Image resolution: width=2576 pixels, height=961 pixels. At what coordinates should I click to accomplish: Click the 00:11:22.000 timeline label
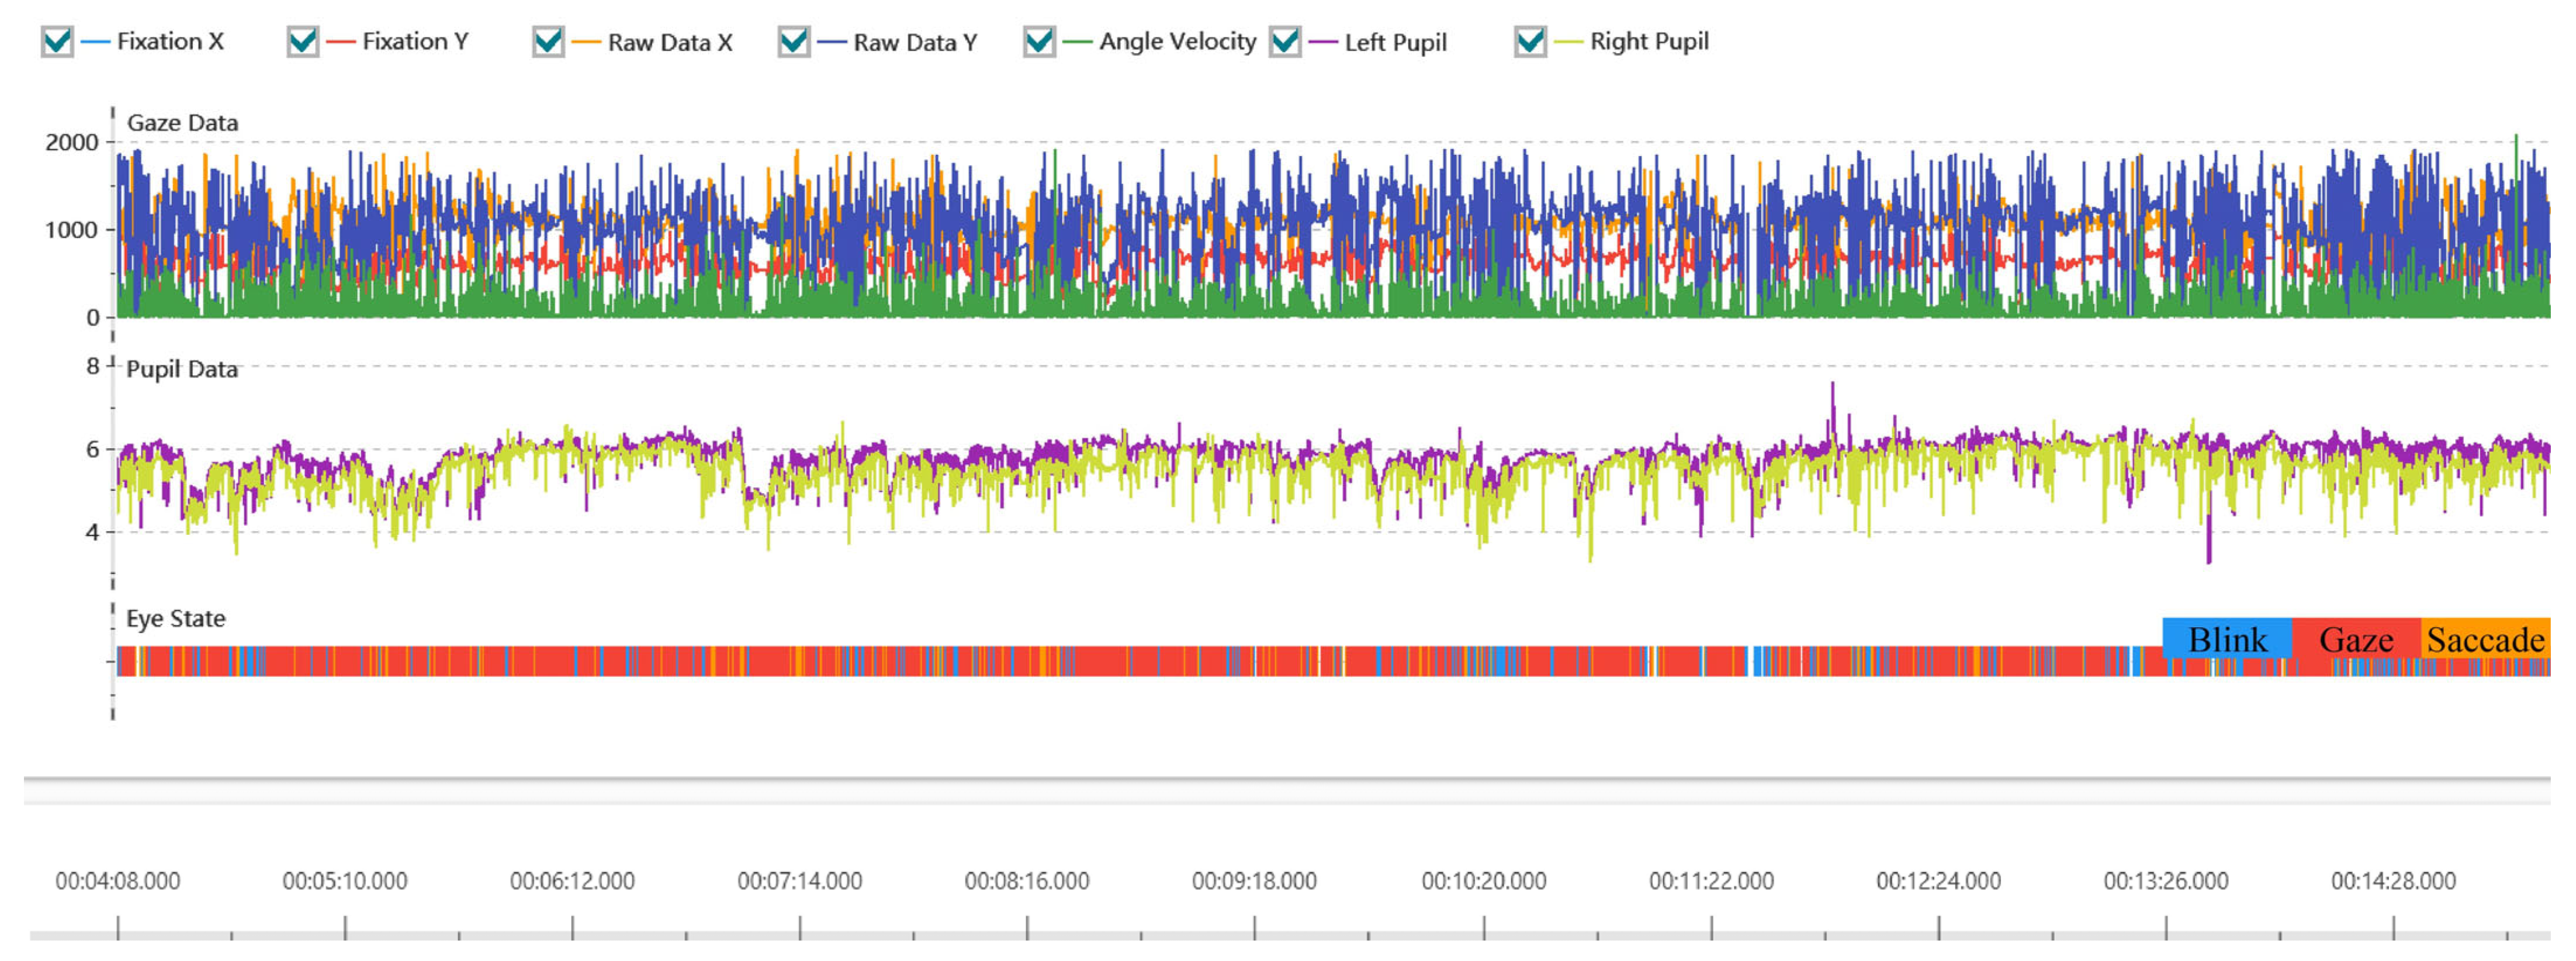[1711, 881]
